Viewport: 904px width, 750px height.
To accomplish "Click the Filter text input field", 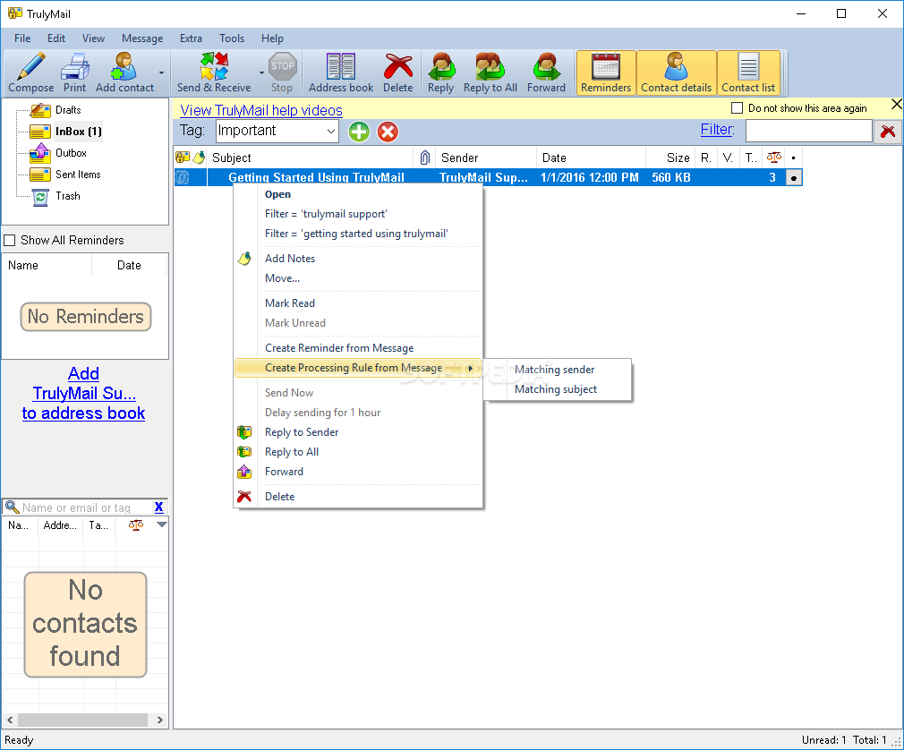I will [x=808, y=131].
